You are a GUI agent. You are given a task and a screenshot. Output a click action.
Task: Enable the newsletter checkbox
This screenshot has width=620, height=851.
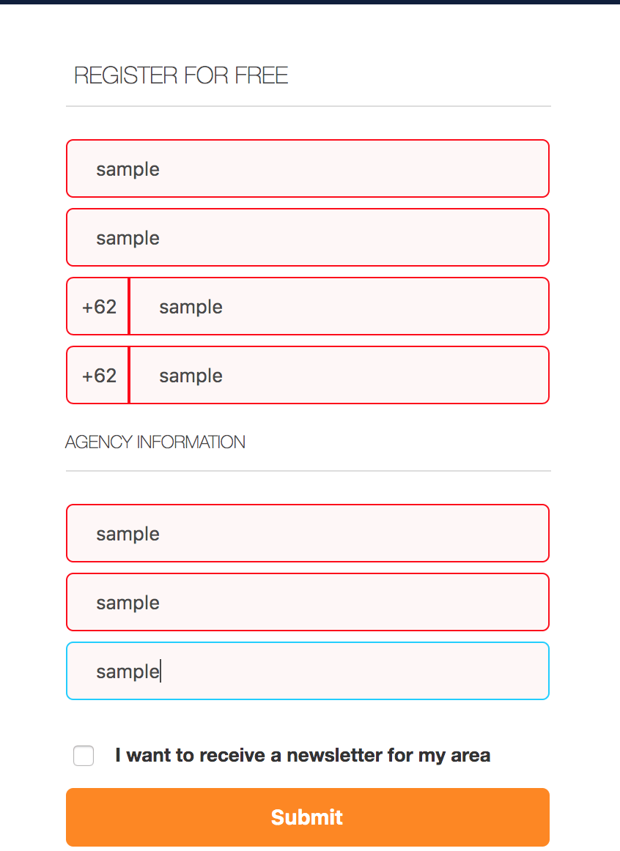(x=84, y=756)
